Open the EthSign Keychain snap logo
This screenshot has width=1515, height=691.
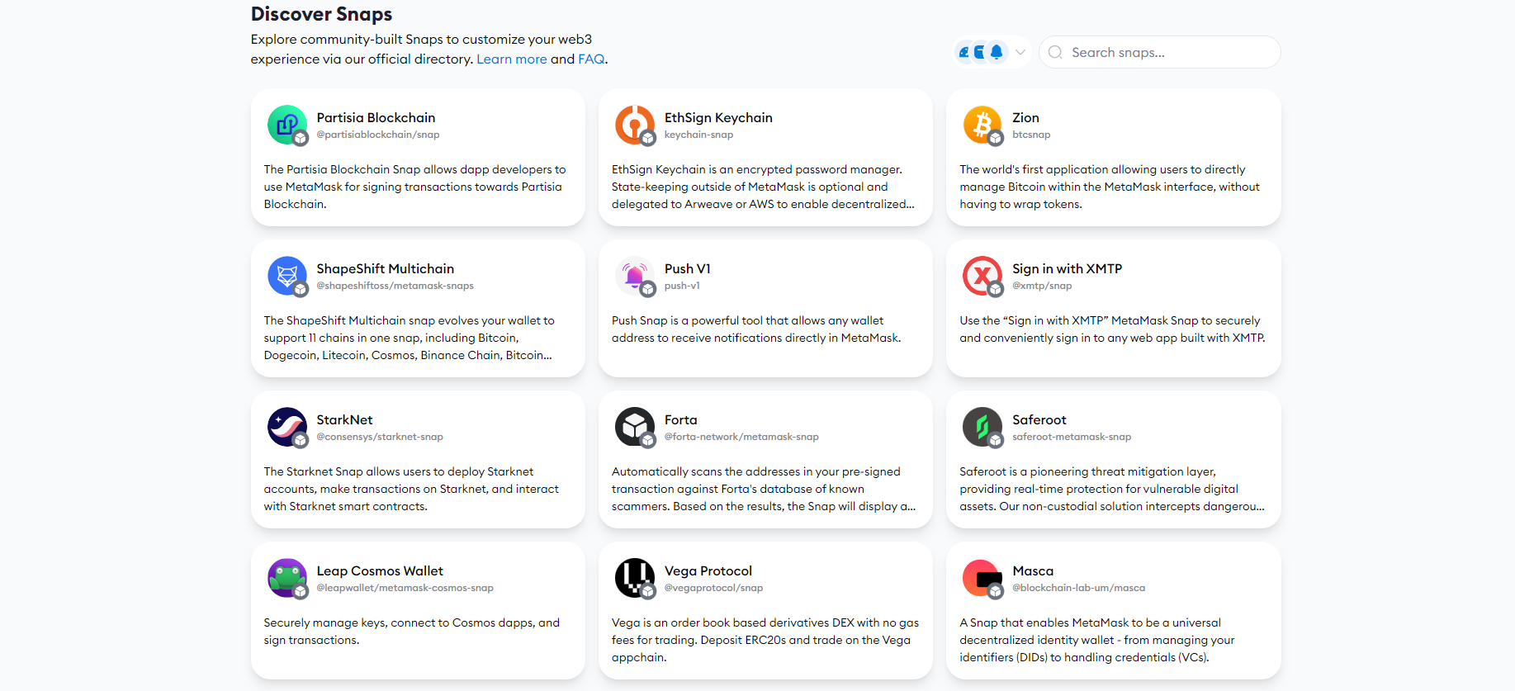(x=635, y=125)
